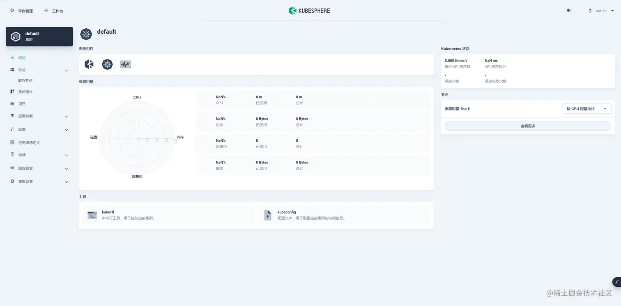The width and height of the screenshot is (621, 306).
Task: Click the 项目 projects icon
Action: tap(12, 104)
